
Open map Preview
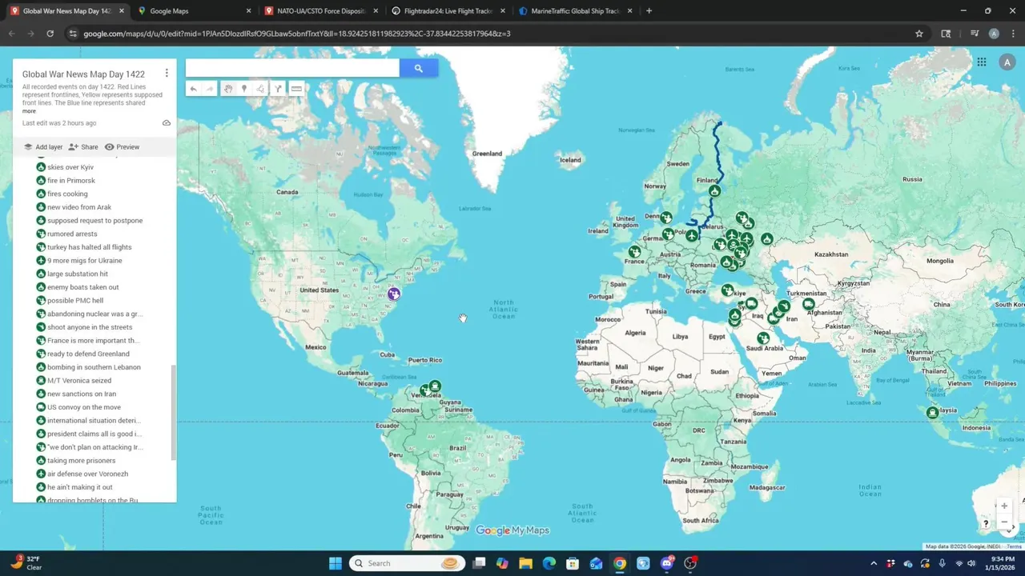point(122,147)
